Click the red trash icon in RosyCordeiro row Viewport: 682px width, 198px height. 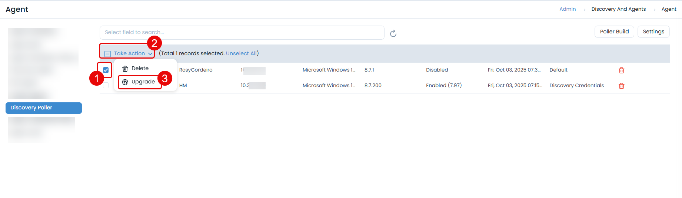621,70
